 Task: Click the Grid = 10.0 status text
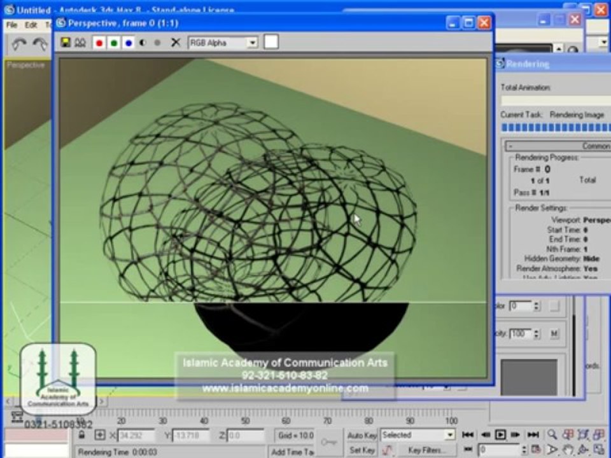(x=295, y=435)
